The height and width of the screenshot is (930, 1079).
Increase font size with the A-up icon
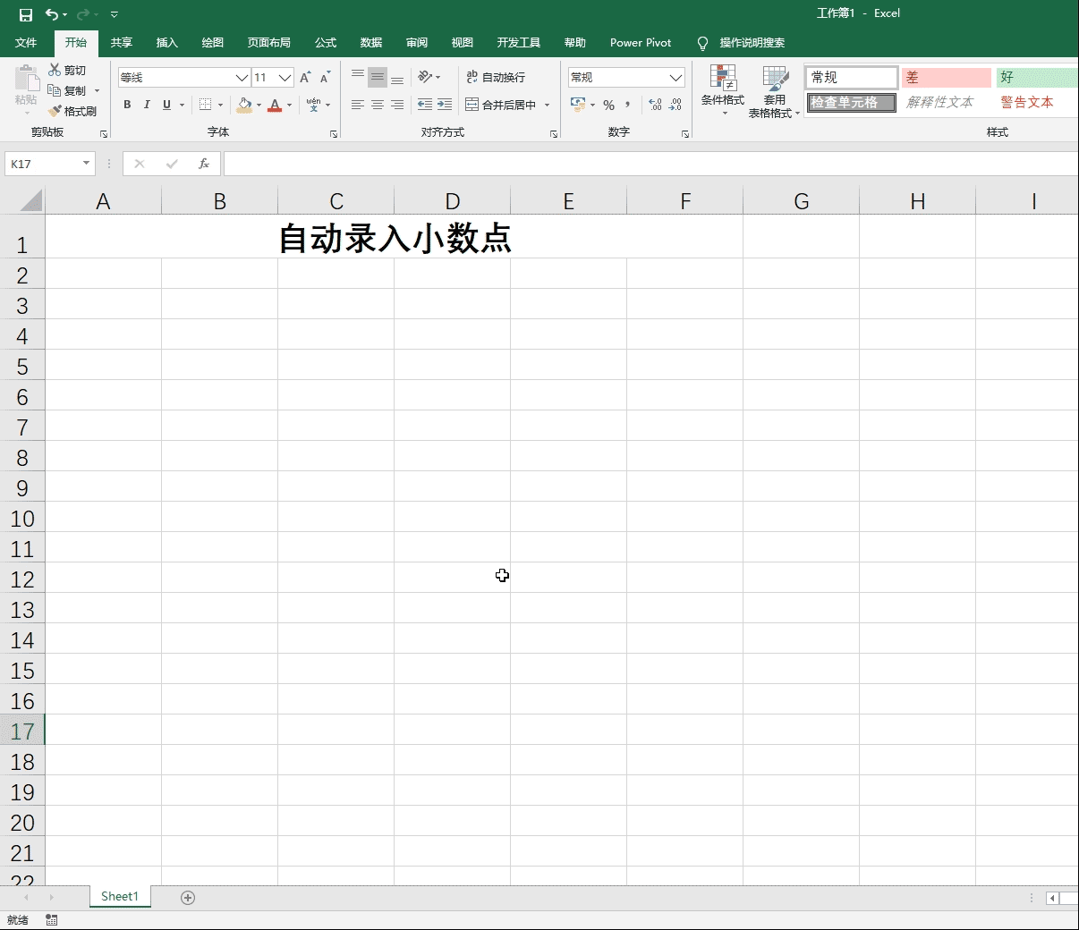click(x=306, y=78)
